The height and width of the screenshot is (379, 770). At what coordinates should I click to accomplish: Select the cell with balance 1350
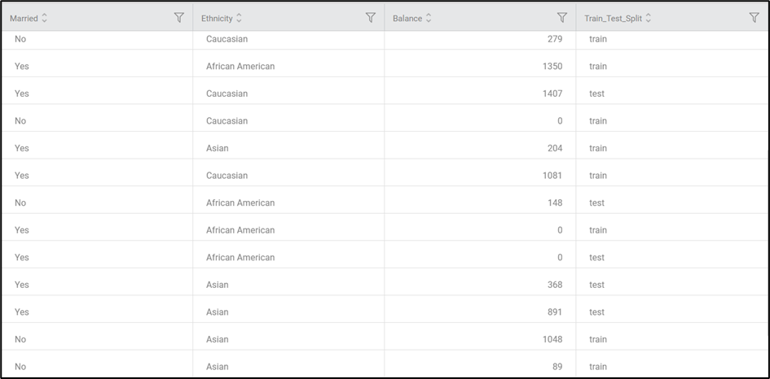(552, 67)
